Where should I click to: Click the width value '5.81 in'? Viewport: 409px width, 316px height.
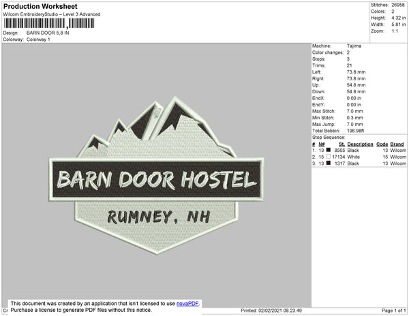[398, 25]
